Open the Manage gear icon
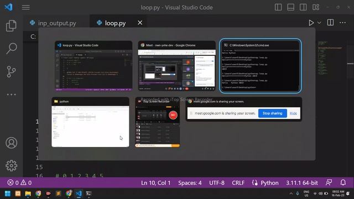The image size is (354, 199). [x=11, y=166]
